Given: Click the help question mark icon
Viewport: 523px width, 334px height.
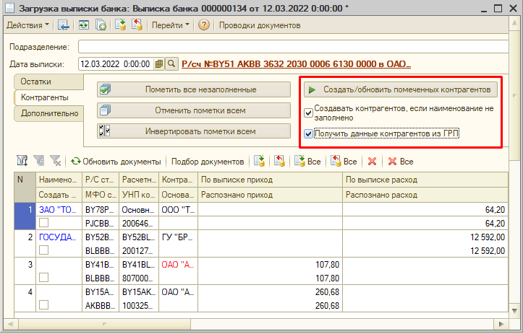Looking at the screenshot, I should coord(204,25).
